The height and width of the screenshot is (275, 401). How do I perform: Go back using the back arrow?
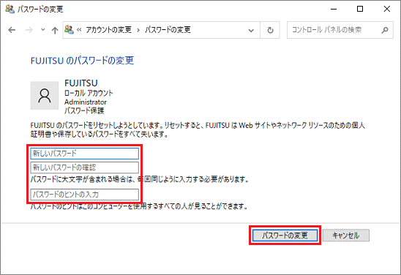[12, 30]
